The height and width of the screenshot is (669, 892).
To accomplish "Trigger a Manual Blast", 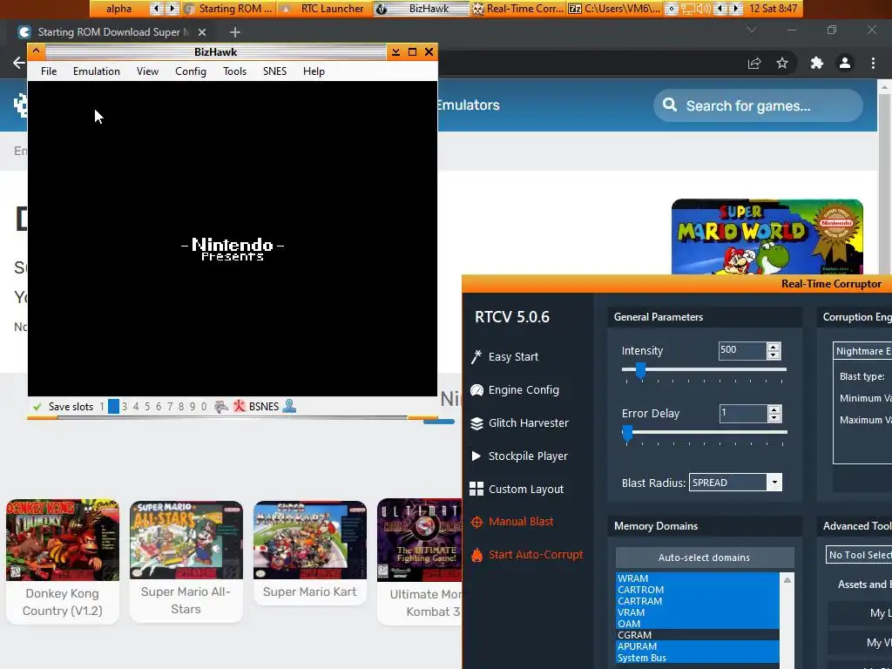I will coord(512,521).
